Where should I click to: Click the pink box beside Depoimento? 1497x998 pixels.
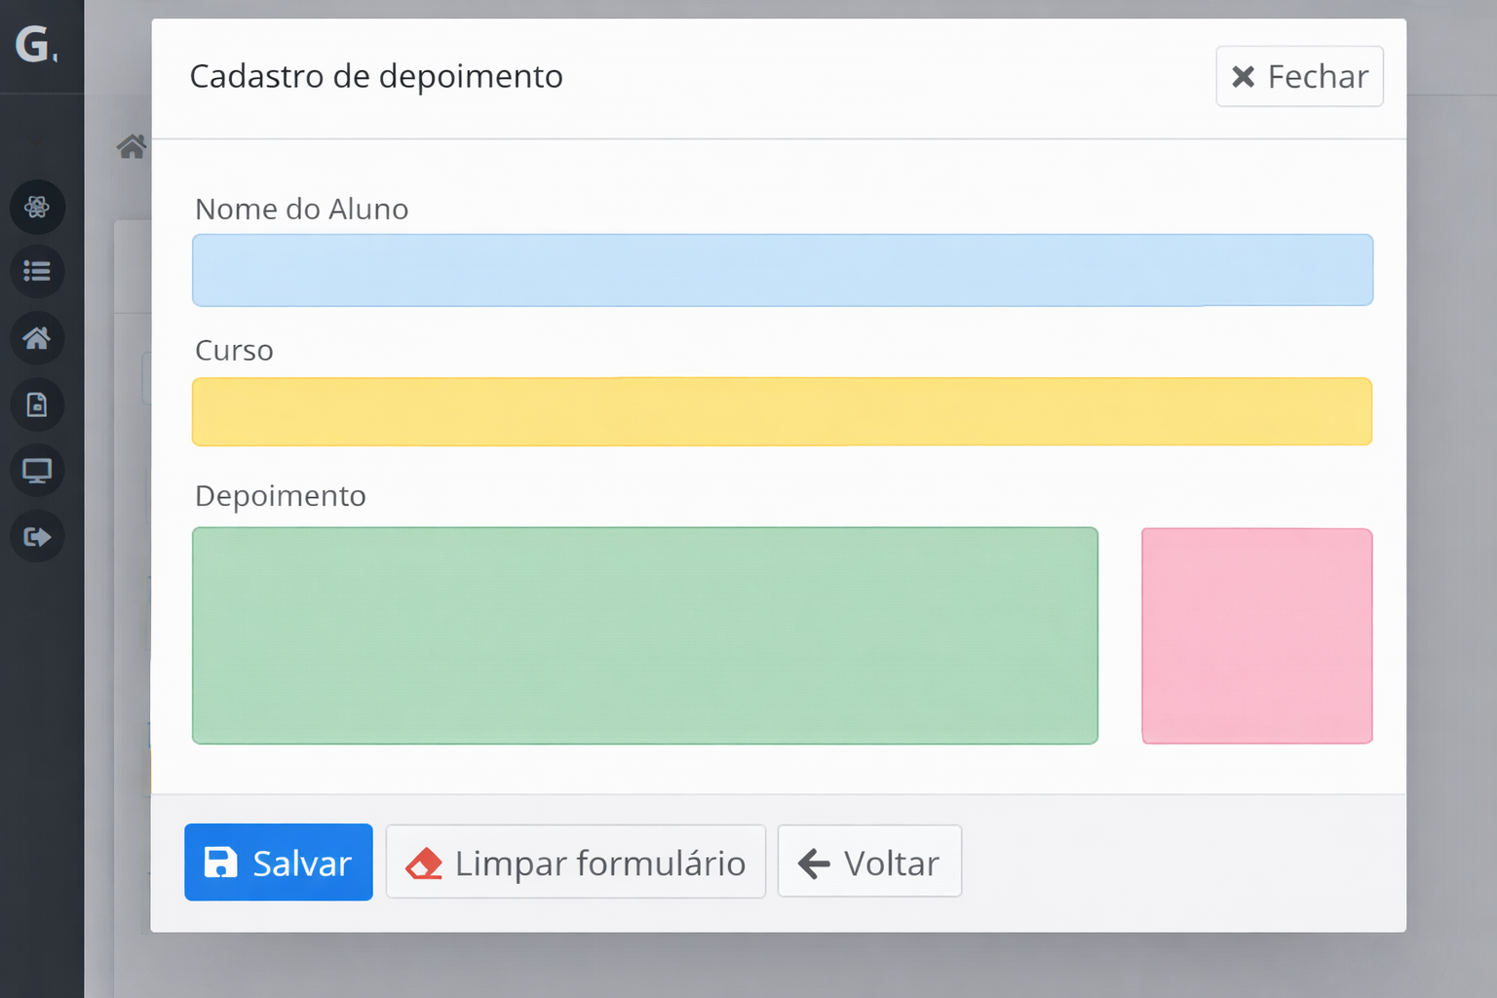1256,635
